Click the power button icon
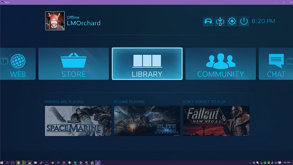293x165 pixels. pyautogui.click(x=244, y=21)
